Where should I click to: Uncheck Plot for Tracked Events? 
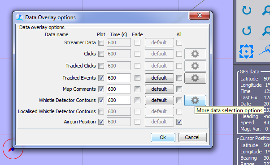tap(101, 78)
